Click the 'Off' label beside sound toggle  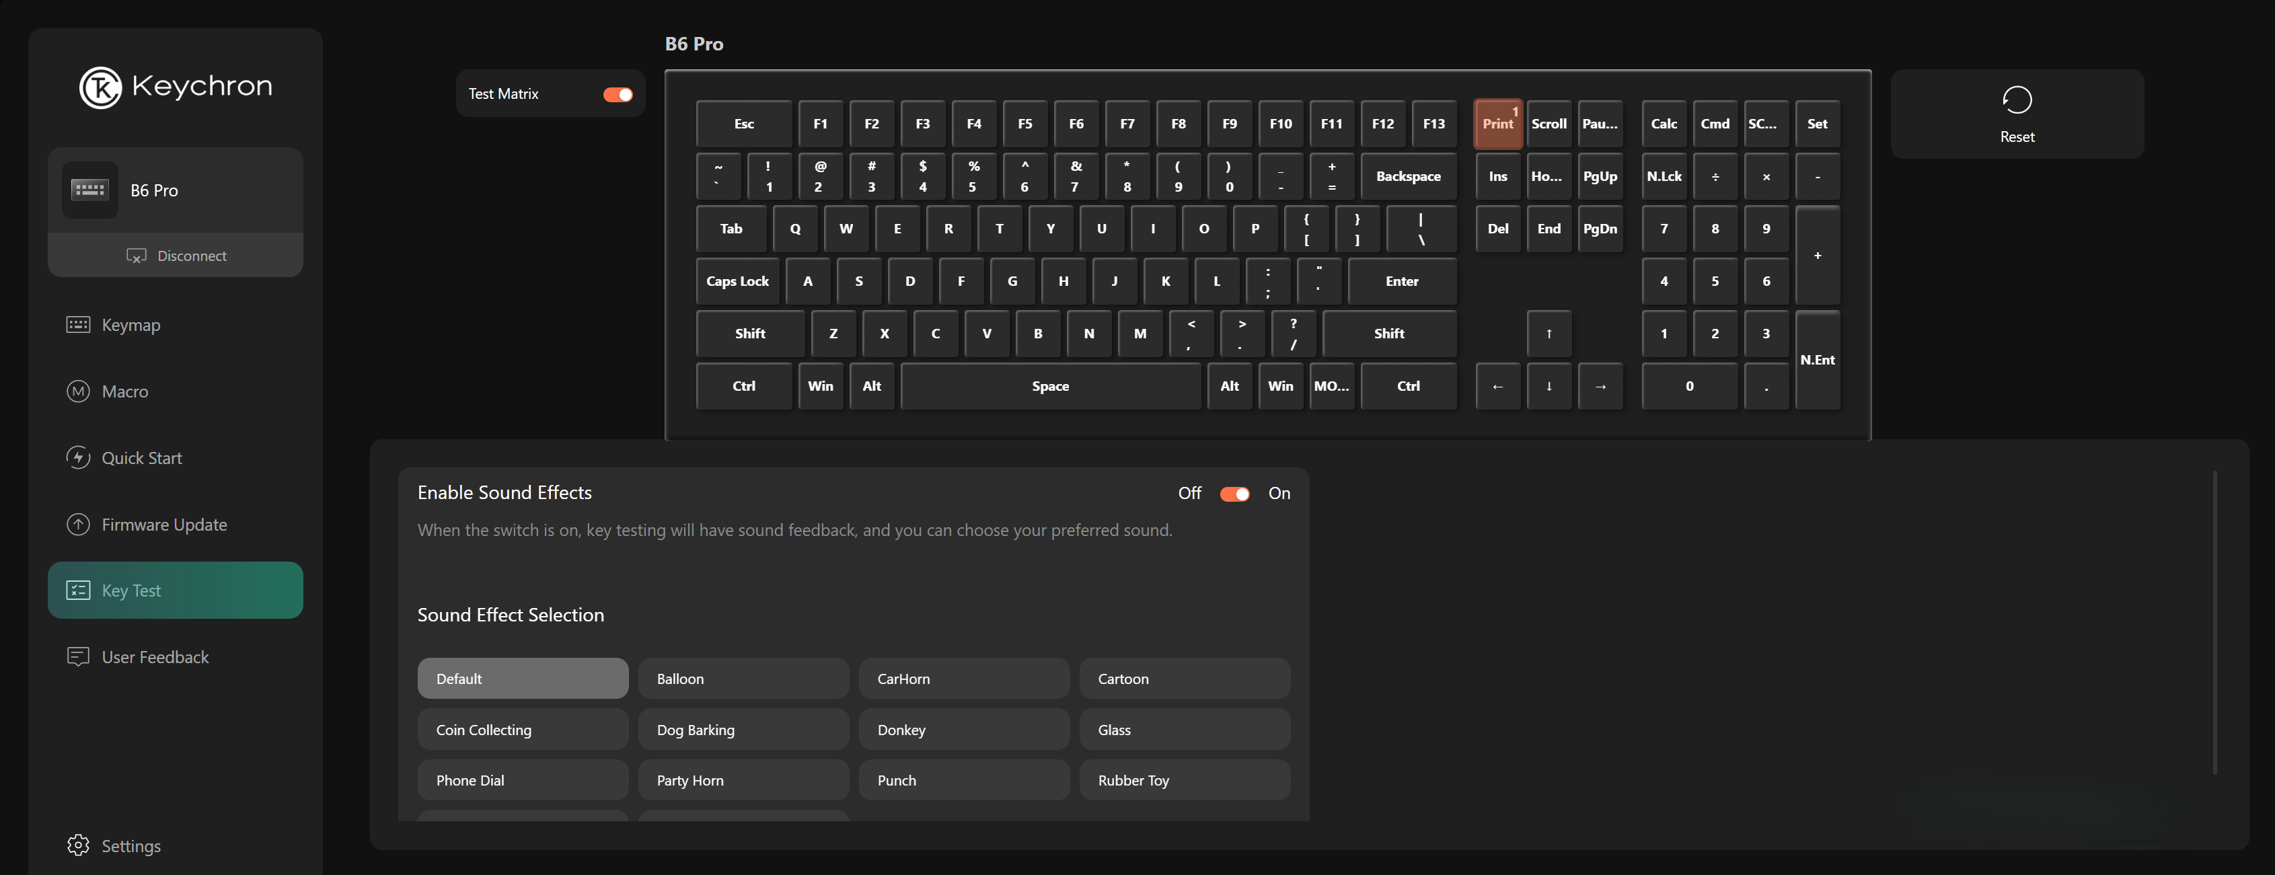pyautogui.click(x=1189, y=493)
